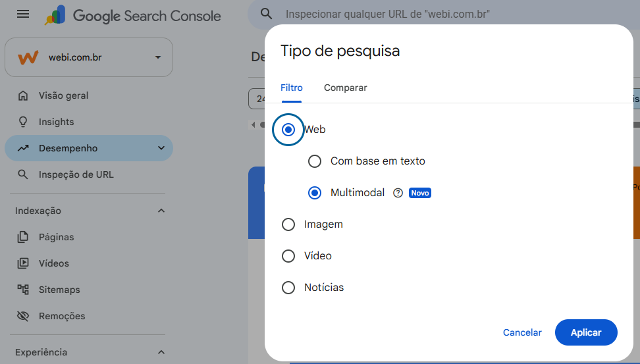Image resolution: width=640 pixels, height=364 pixels.
Task: Click the Novo badge next to Multimodal
Action: click(420, 193)
